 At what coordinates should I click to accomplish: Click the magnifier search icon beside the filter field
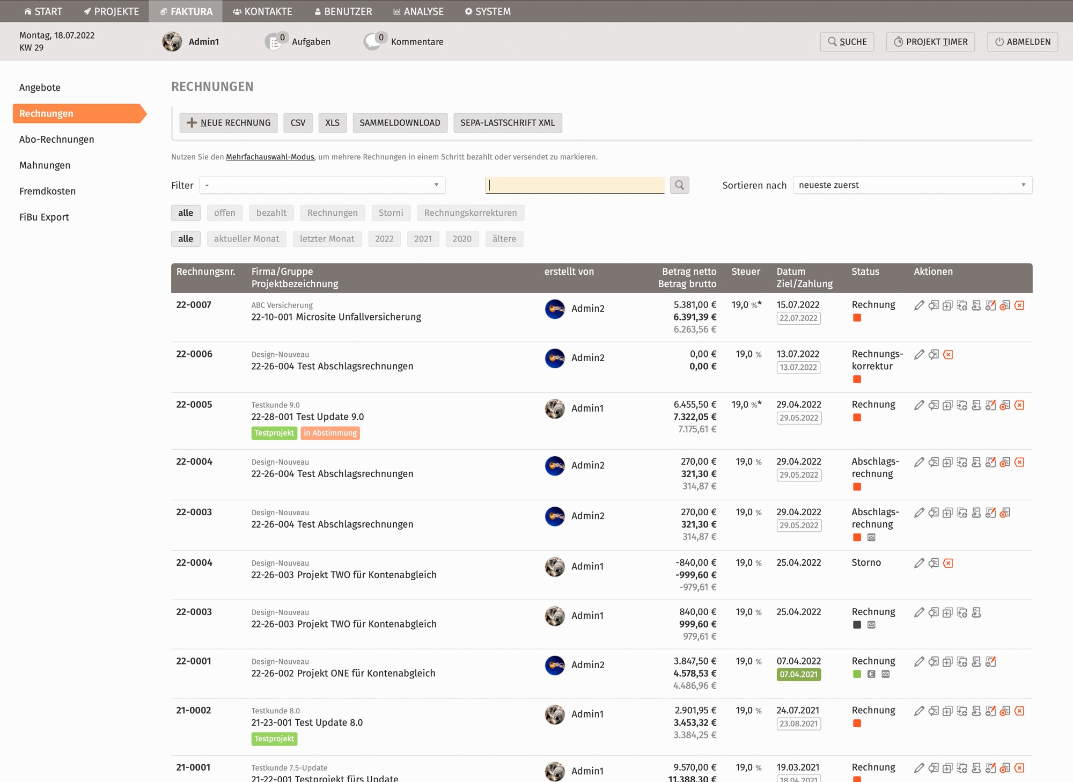click(x=679, y=185)
